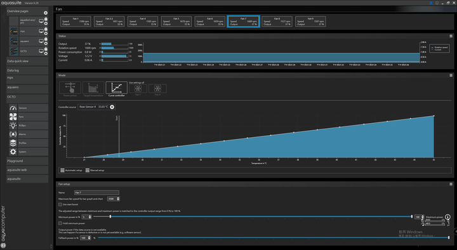
Task: Open the Alarms bell icon
Action: click(x=13, y=134)
